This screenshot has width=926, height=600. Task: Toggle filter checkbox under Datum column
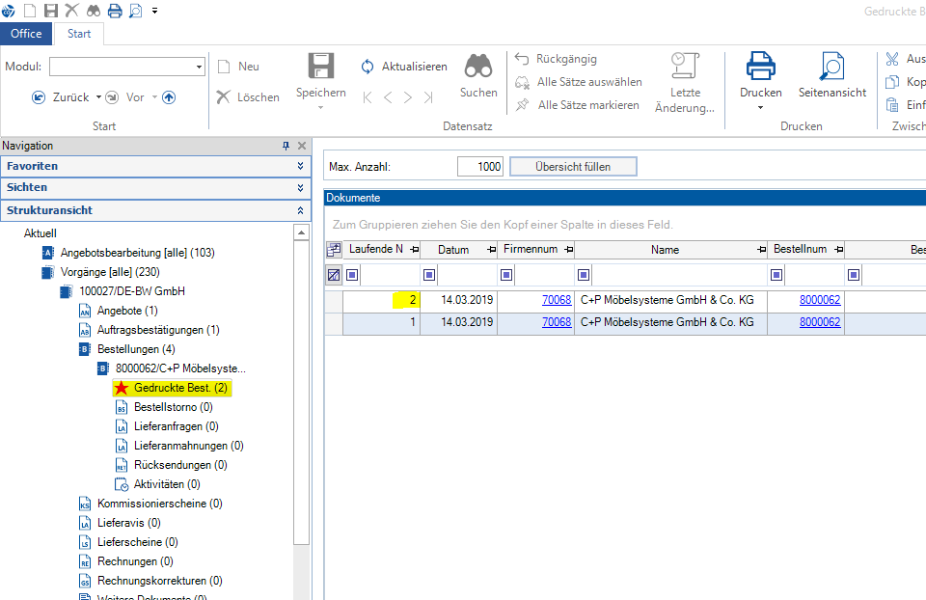tap(429, 275)
